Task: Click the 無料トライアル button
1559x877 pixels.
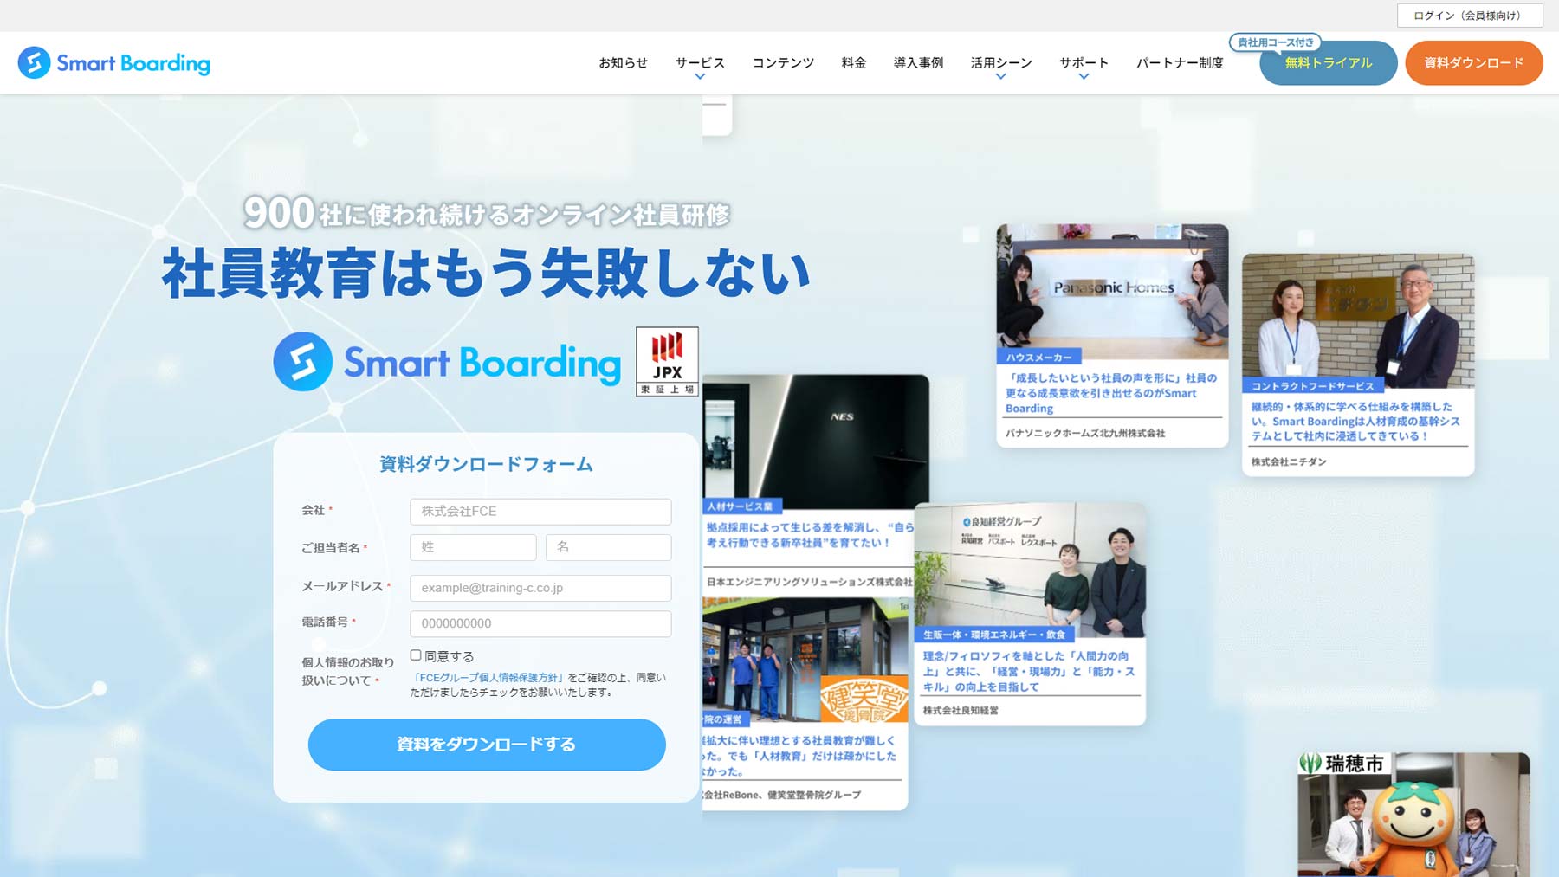Action: pyautogui.click(x=1329, y=63)
